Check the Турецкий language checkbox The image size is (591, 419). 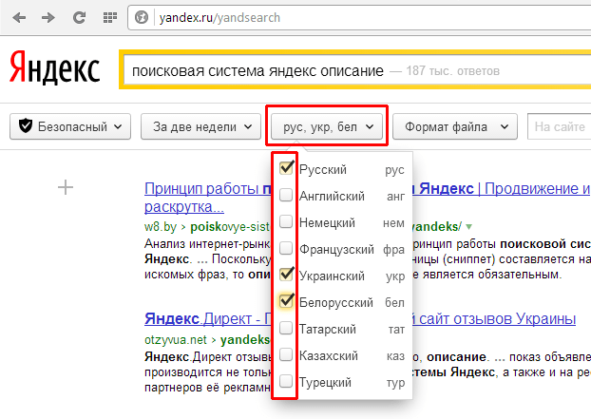(286, 381)
